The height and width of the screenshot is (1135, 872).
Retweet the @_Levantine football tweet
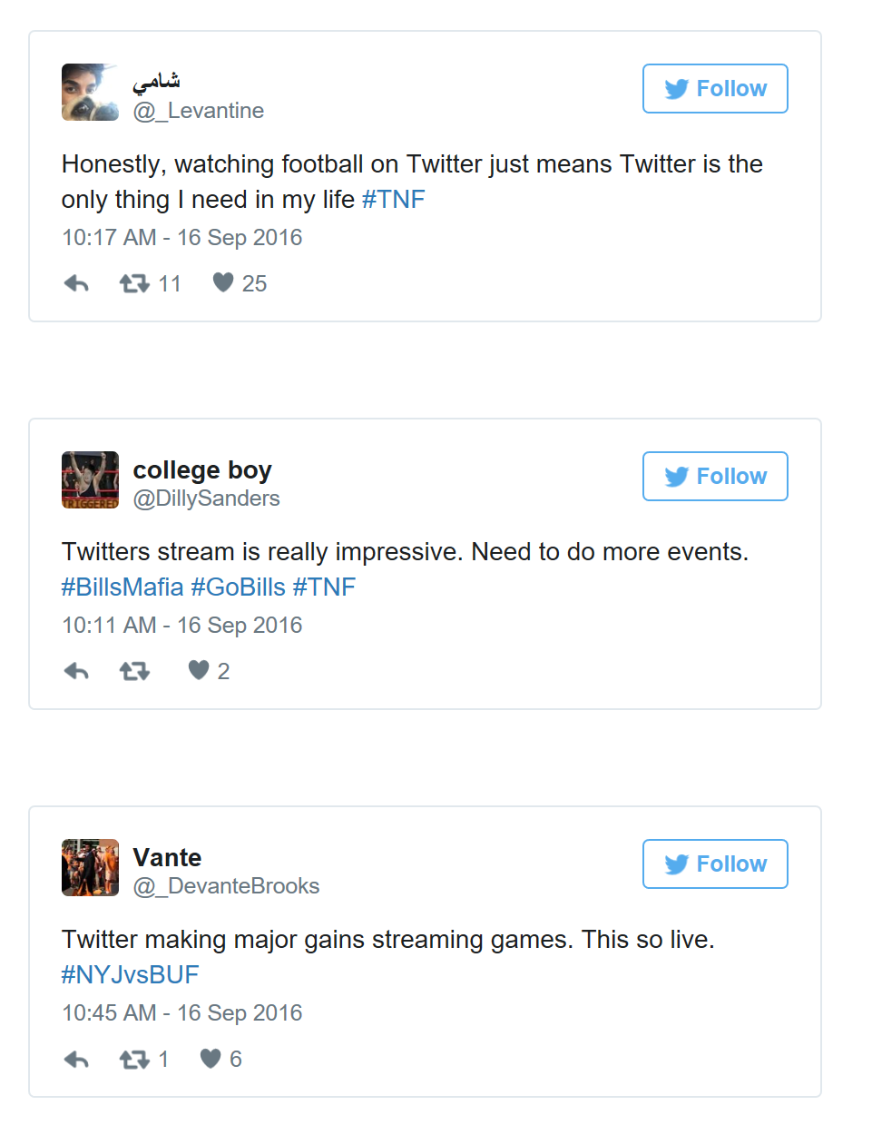coord(134,284)
